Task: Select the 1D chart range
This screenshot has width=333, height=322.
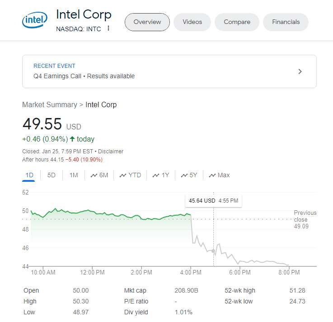Action: 29,175
